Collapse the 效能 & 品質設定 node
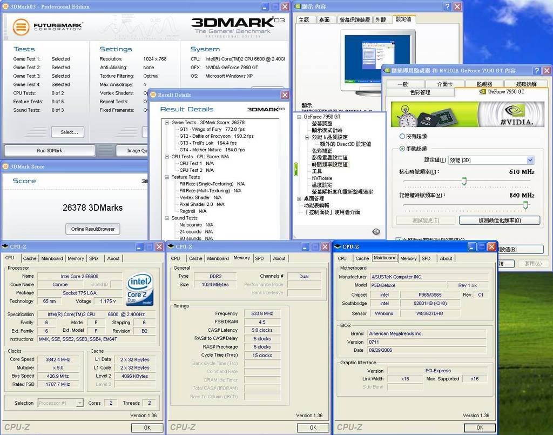 click(x=307, y=137)
